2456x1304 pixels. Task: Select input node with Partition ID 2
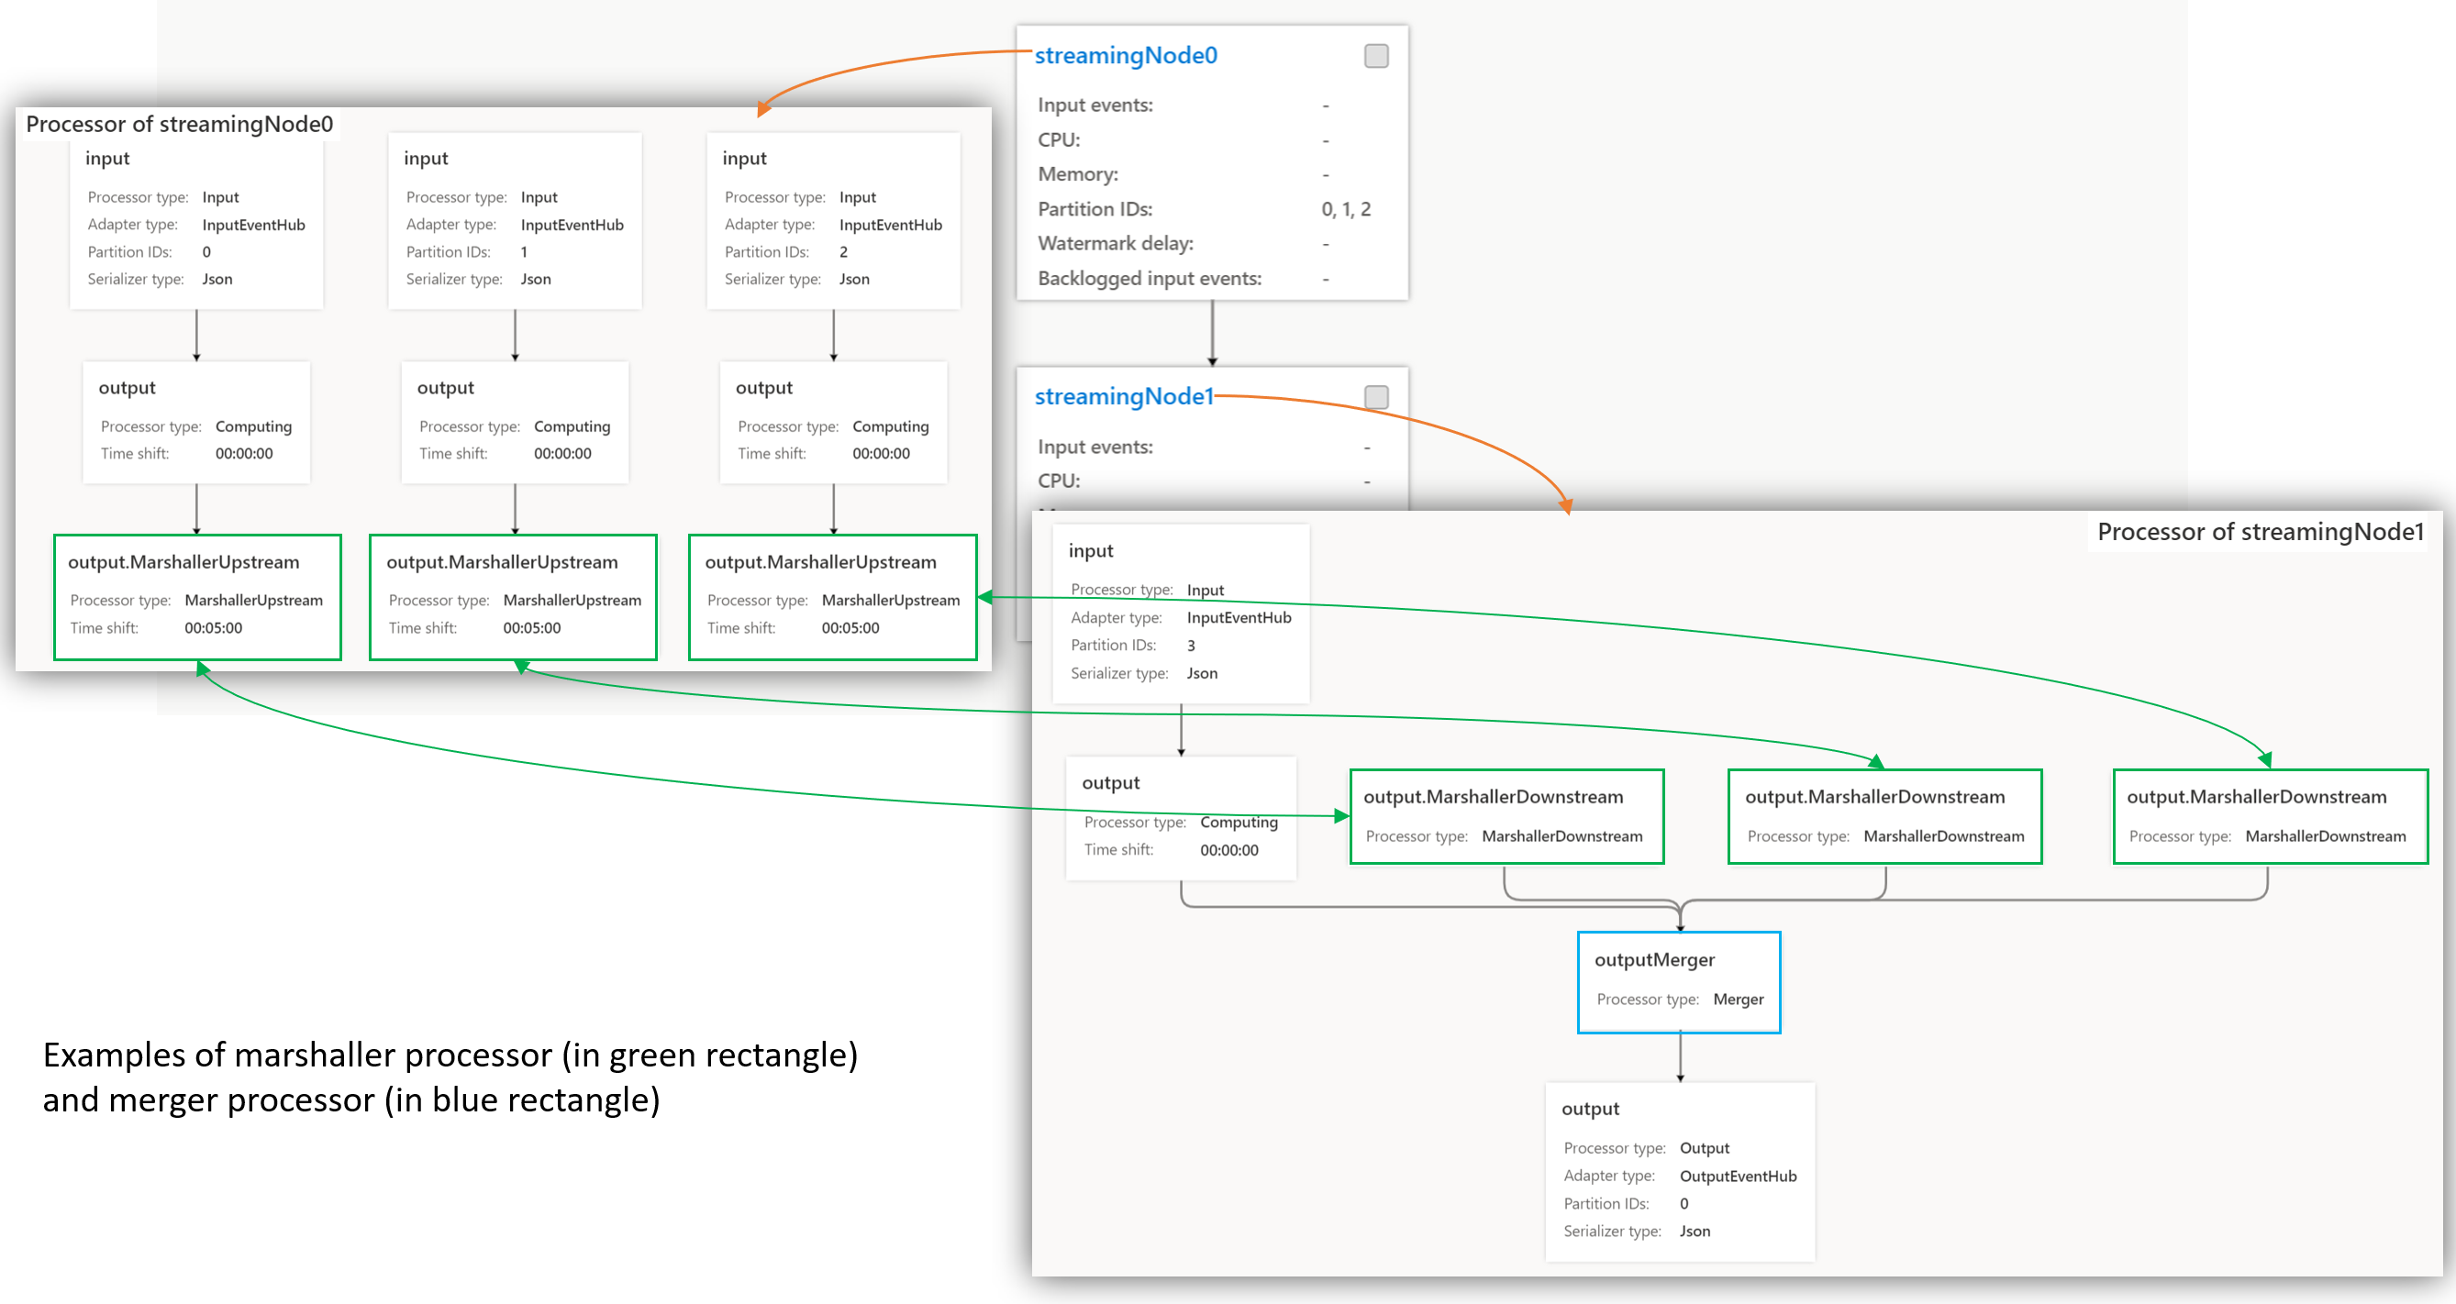[x=833, y=219]
